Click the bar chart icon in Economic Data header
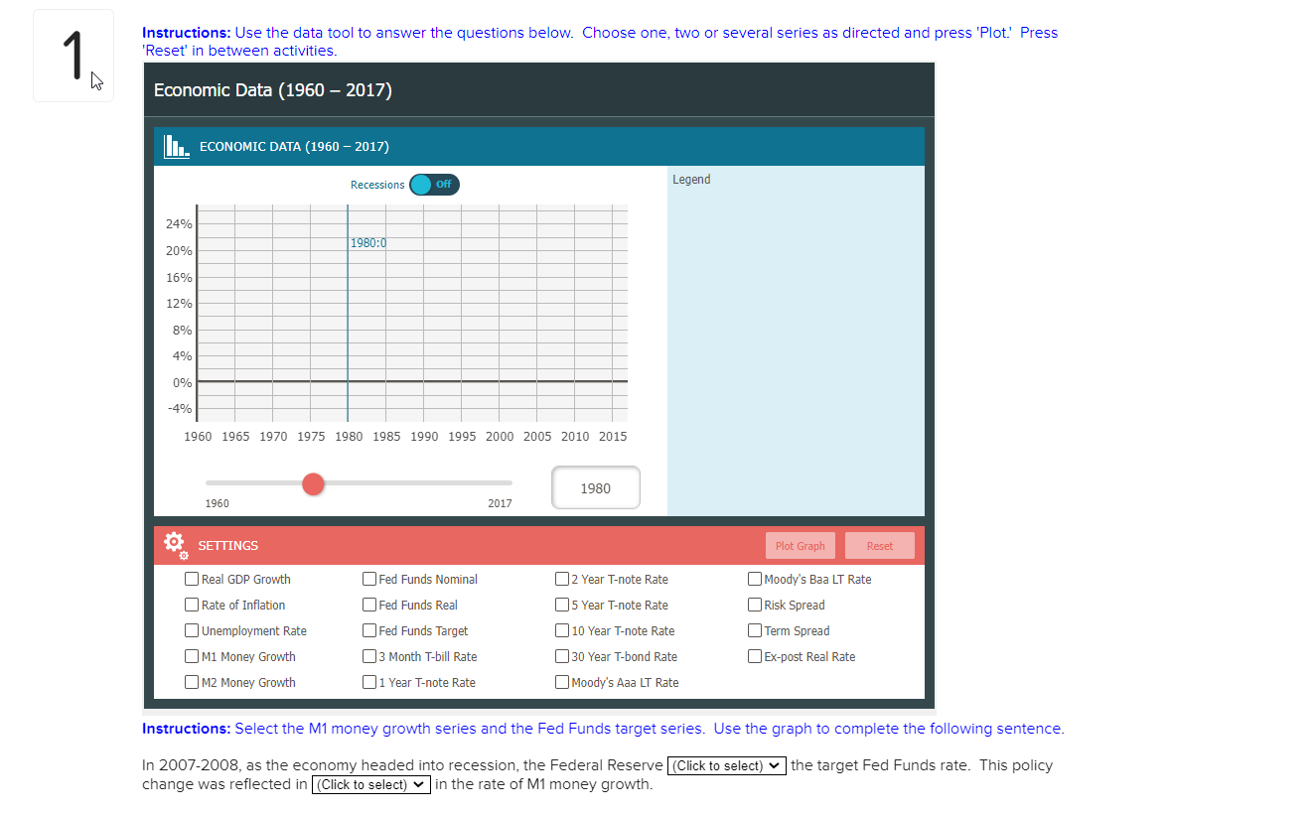The height and width of the screenshot is (814, 1314). pos(177,145)
